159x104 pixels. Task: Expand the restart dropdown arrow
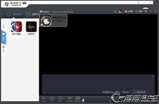coord(64,98)
